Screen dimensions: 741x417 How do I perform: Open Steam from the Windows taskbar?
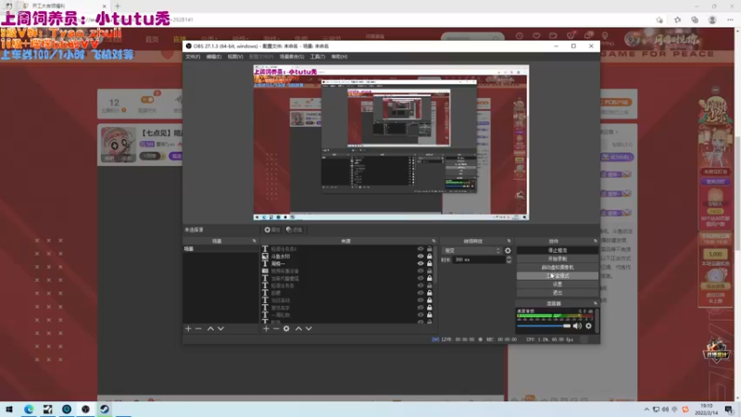pos(105,409)
